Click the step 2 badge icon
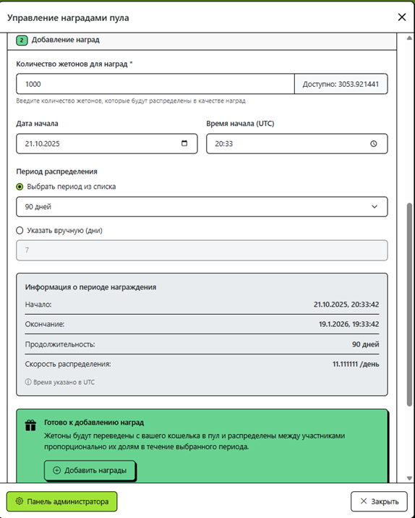The width and height of the screenshot is (415, 518). [22, 41]
